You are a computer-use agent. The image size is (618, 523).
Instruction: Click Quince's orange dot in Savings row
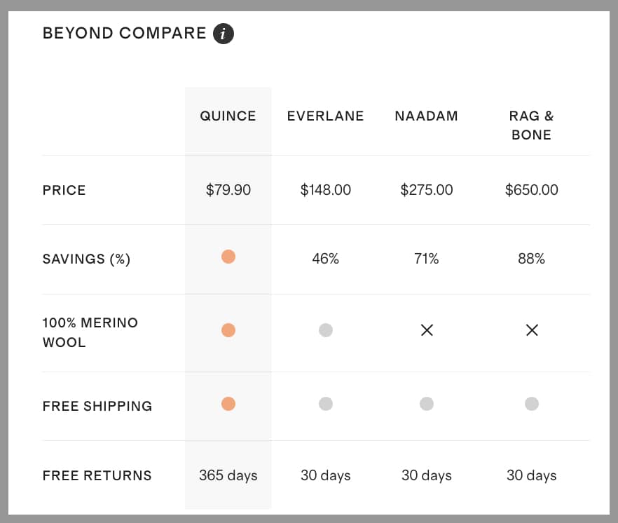click(x=228, y=257)
